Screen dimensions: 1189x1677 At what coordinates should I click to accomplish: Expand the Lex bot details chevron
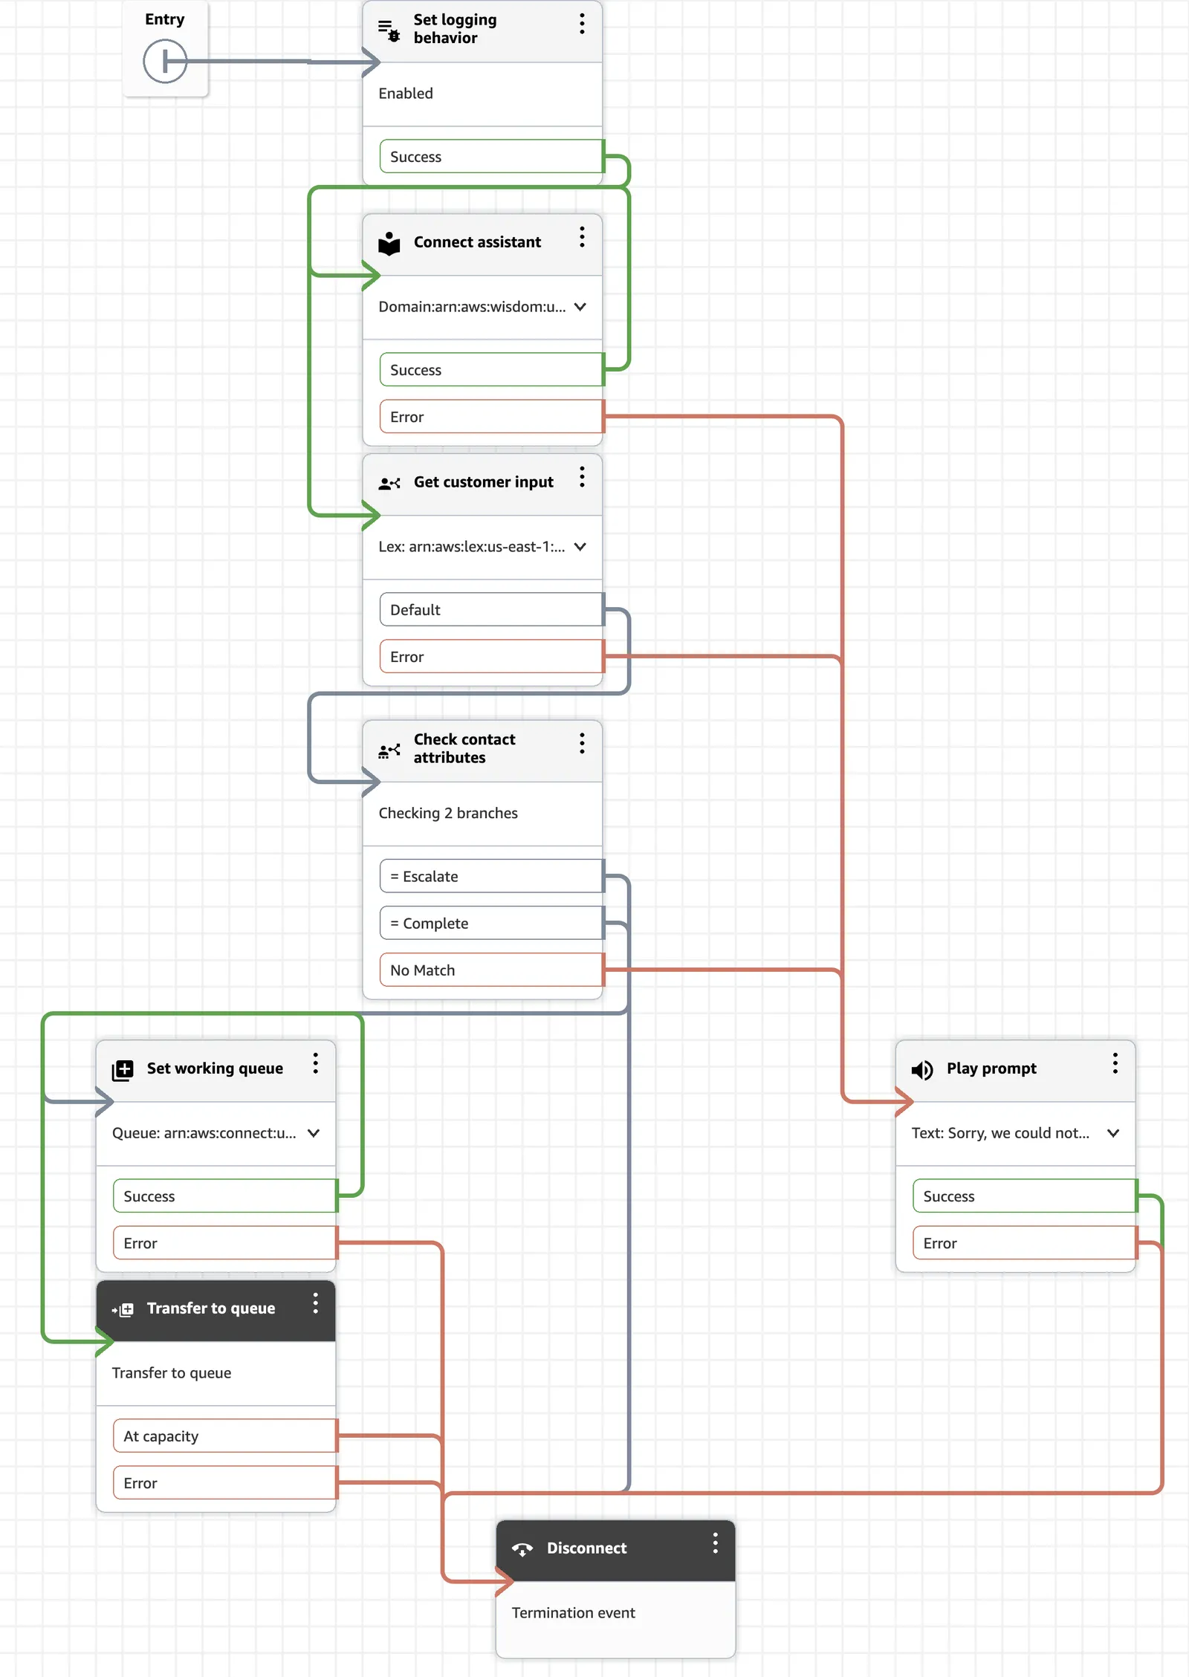(x=580, y=547)
